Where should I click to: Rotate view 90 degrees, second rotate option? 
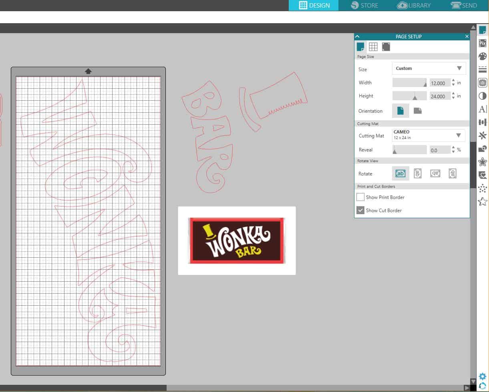pyautogui.click(x=417, y=173)
